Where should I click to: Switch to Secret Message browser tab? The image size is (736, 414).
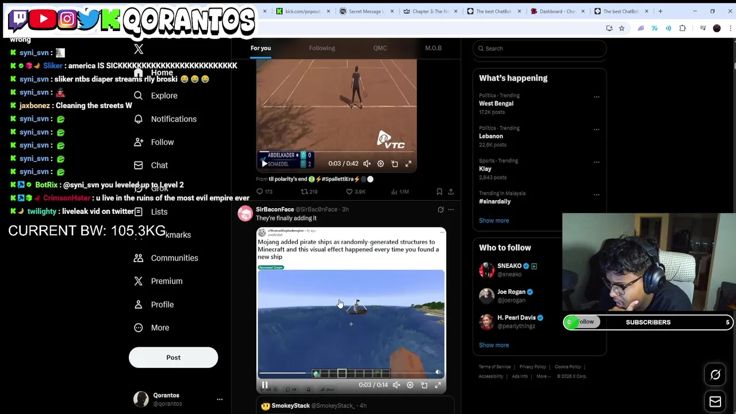click(366, 11)
